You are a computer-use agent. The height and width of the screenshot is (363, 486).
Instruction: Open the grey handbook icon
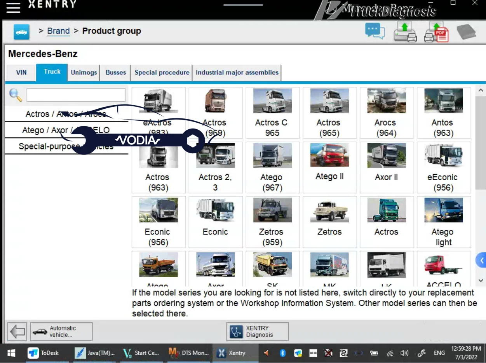pyautogui.click(x=466, y=32)
